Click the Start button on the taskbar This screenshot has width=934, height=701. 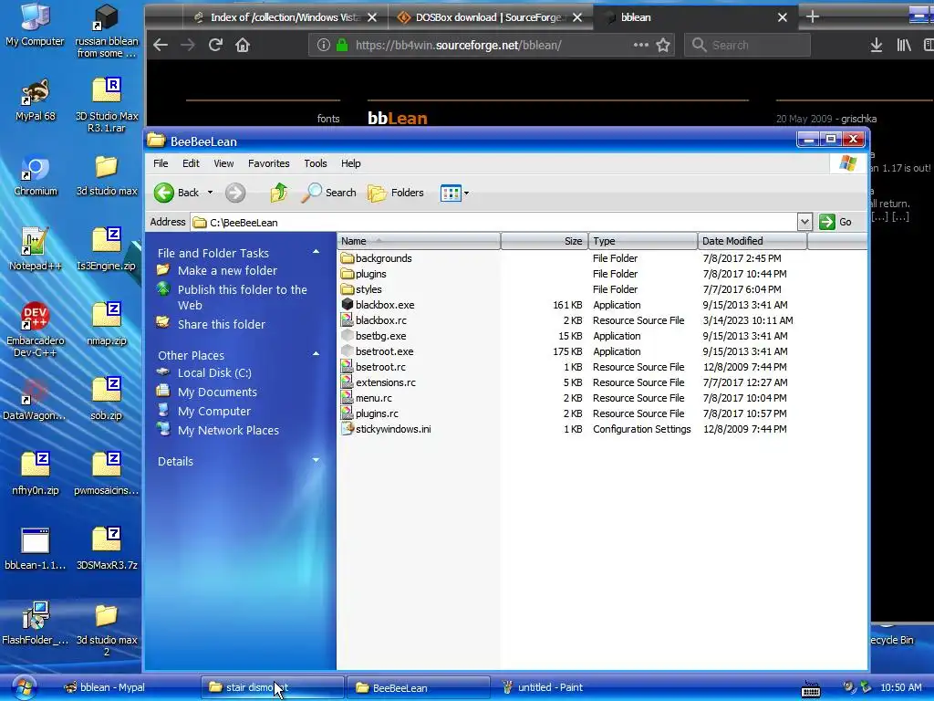pyautogui.click(x=24, y=687)
